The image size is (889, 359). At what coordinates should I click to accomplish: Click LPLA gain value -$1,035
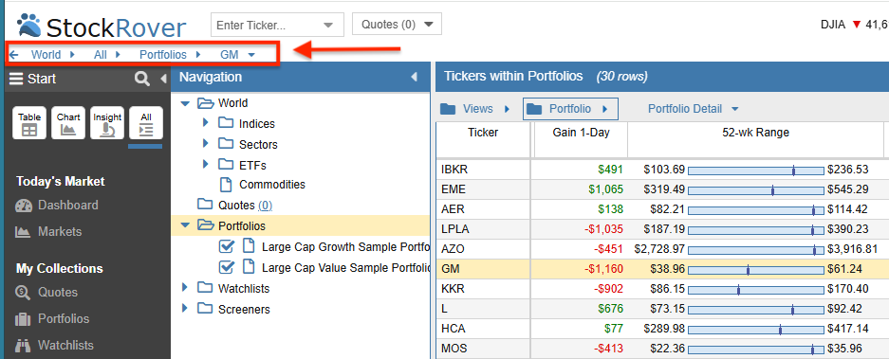pyautogui.click(x=603, y=229)
